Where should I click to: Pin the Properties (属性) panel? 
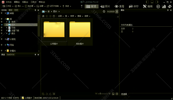pos(168,10)
